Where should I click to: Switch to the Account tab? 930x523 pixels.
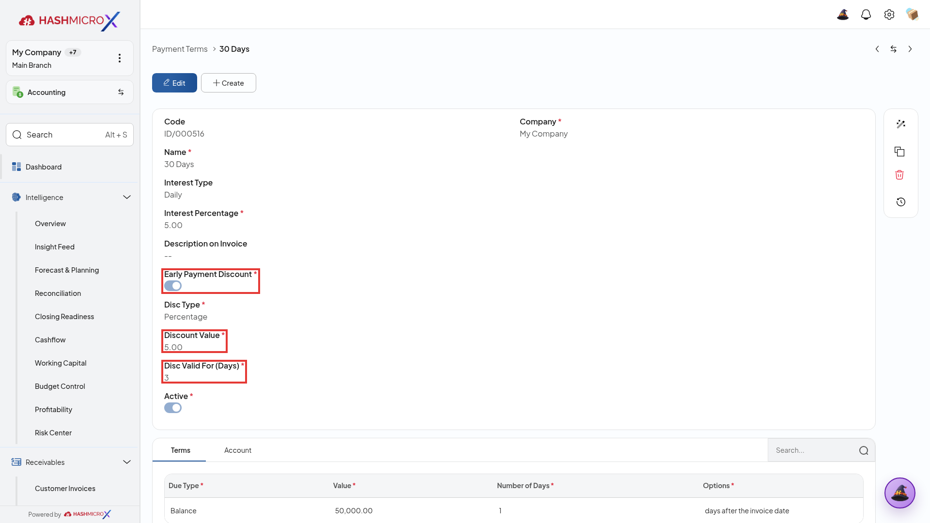coord(238,450)
